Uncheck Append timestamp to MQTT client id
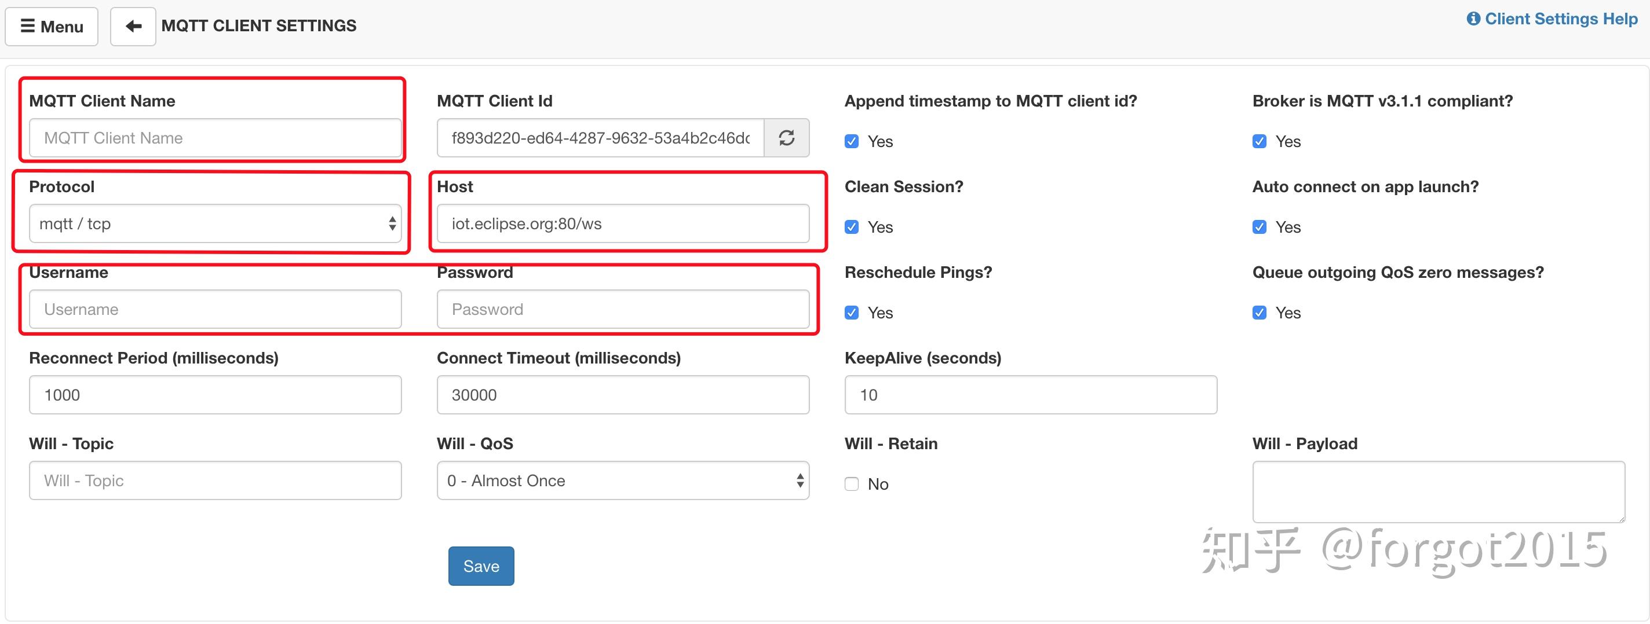Viewport: 1650px width, 624px height. [851, 141]
